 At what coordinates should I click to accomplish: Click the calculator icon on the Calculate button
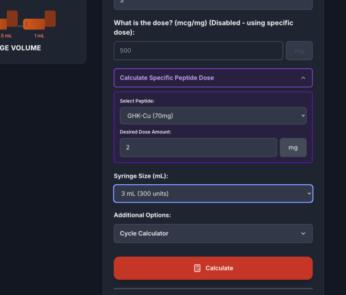pyautogui.click(x=197, y=268)
